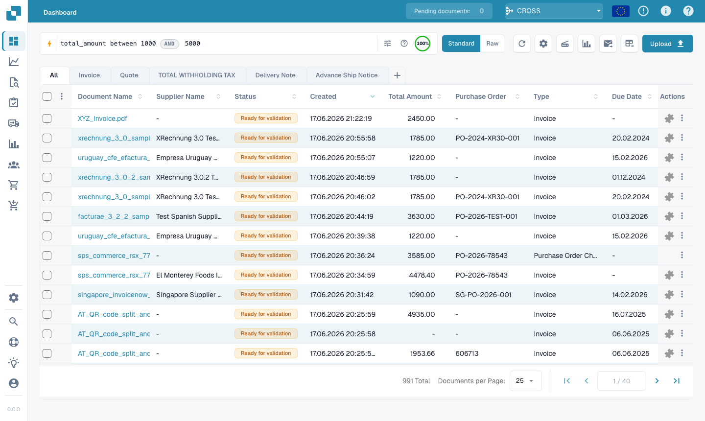Image resolution: width=705 pixels, height=421 pixels.
Task: Click the 100% progress circle indicator
Action: pyautogui.click(x=423, y=44)
